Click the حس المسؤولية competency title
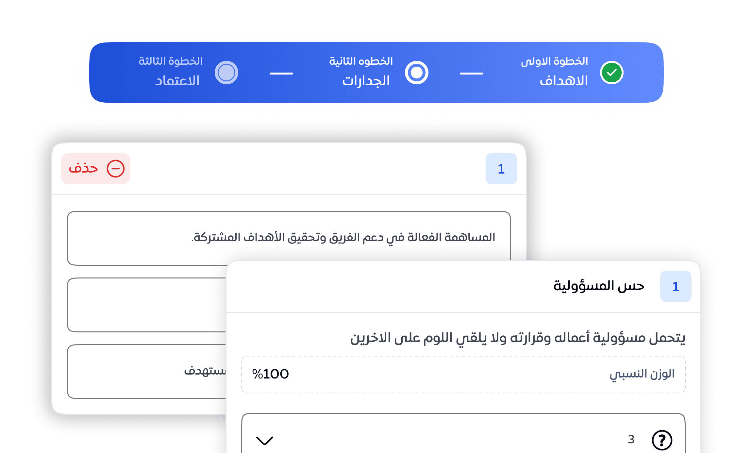The height and width of the screenshot is (453, 752). [x=599, y=286]
